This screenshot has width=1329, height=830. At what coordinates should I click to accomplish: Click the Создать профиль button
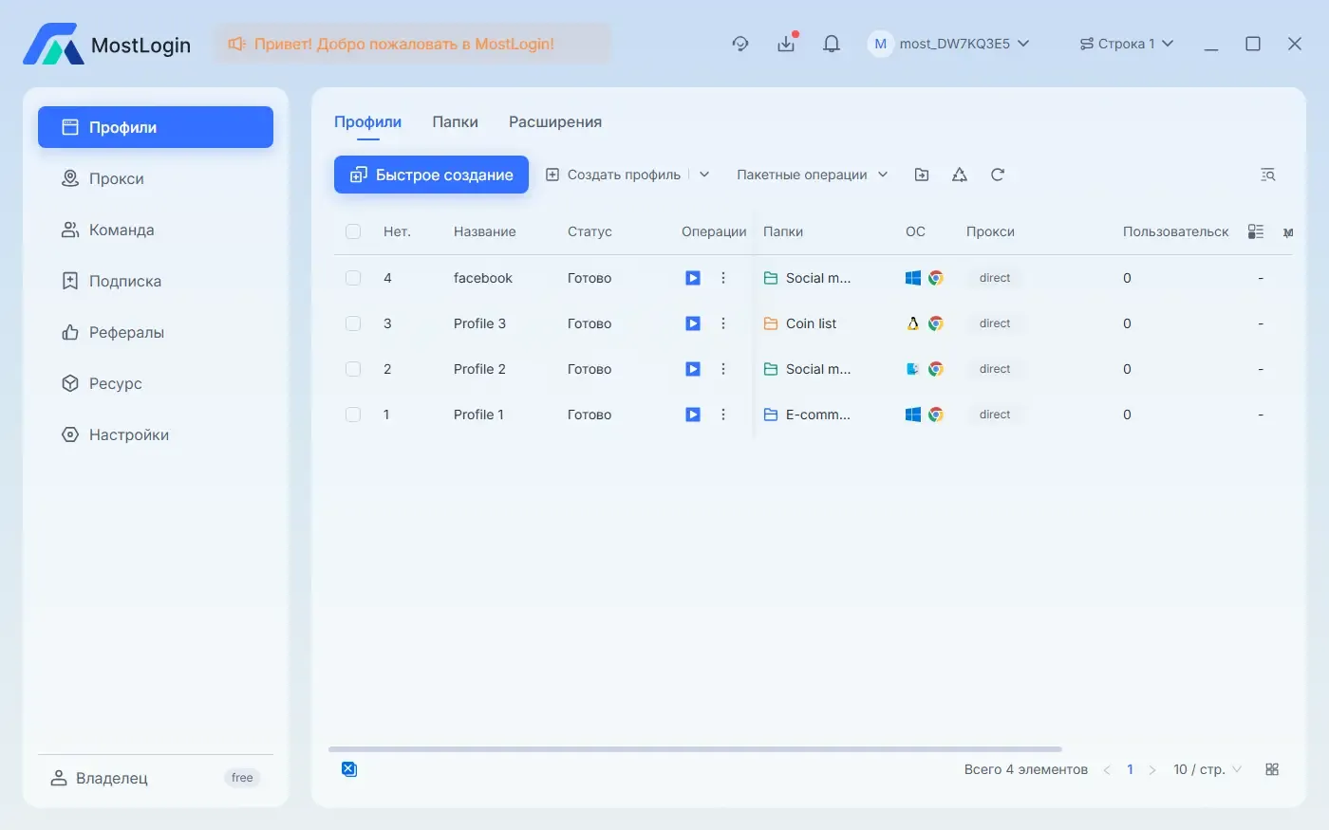(x=613, y=175)
